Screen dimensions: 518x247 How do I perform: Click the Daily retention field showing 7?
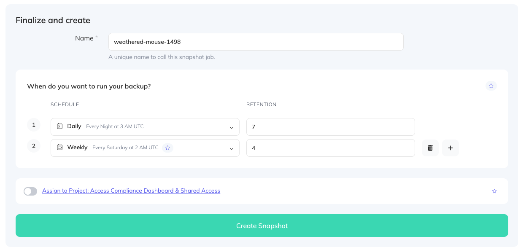pos(330,126)
